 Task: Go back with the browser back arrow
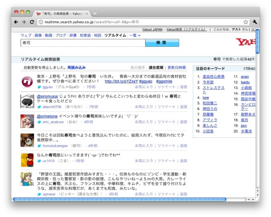point(16,22)
